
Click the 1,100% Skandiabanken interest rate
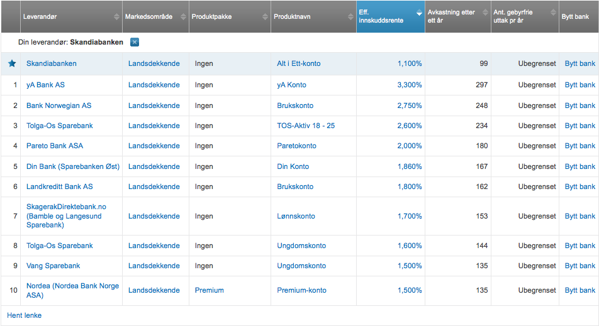pyautogui.click(x=410, y=63)
